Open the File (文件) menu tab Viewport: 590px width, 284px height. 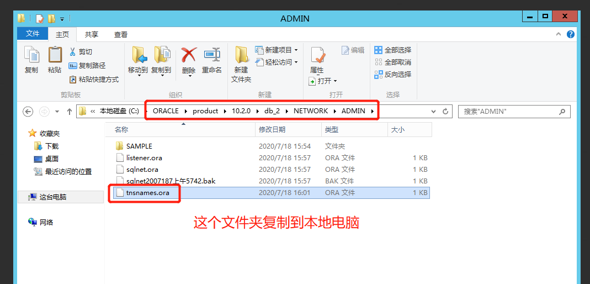[33, 34]
